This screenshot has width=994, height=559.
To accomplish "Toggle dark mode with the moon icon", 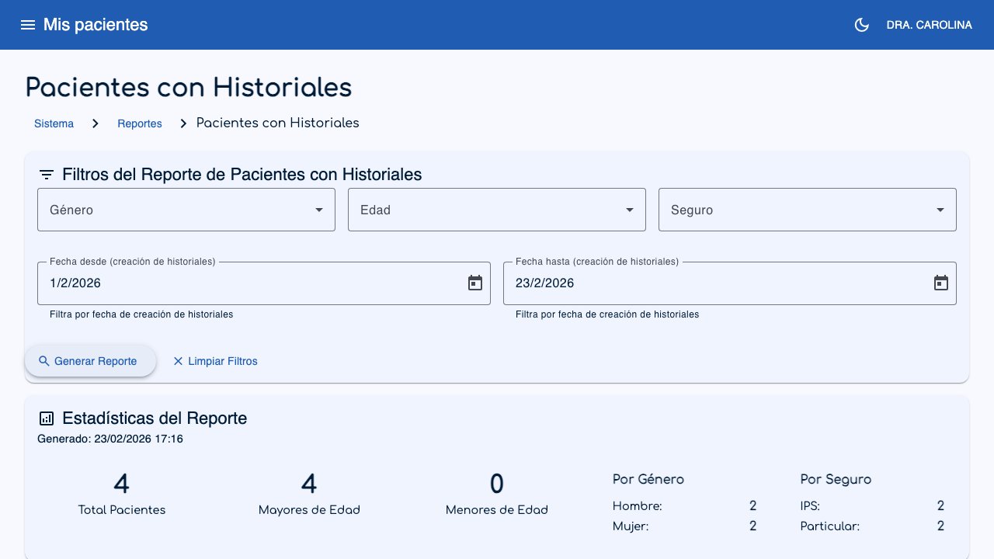I will [x=861, y=24].
